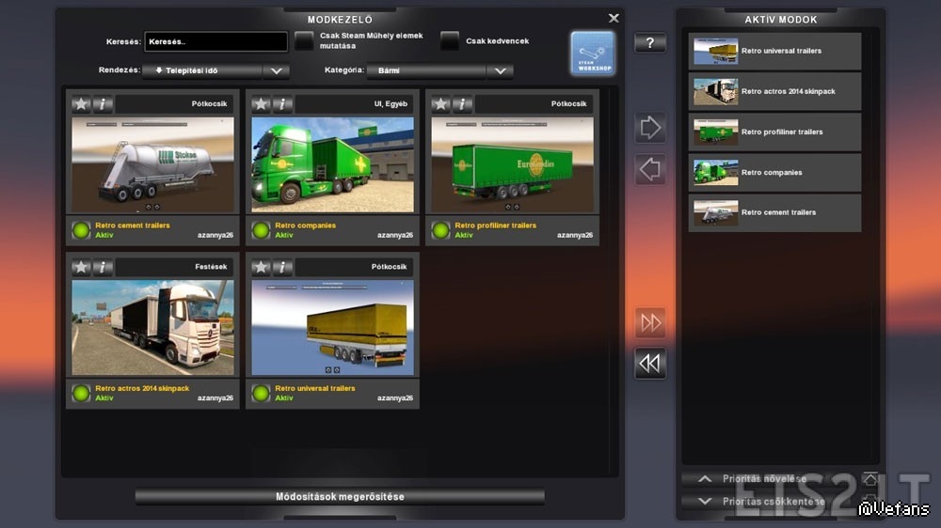Click Festések category label on actros card
941x528 pixels.
click(x=211, y=267)
